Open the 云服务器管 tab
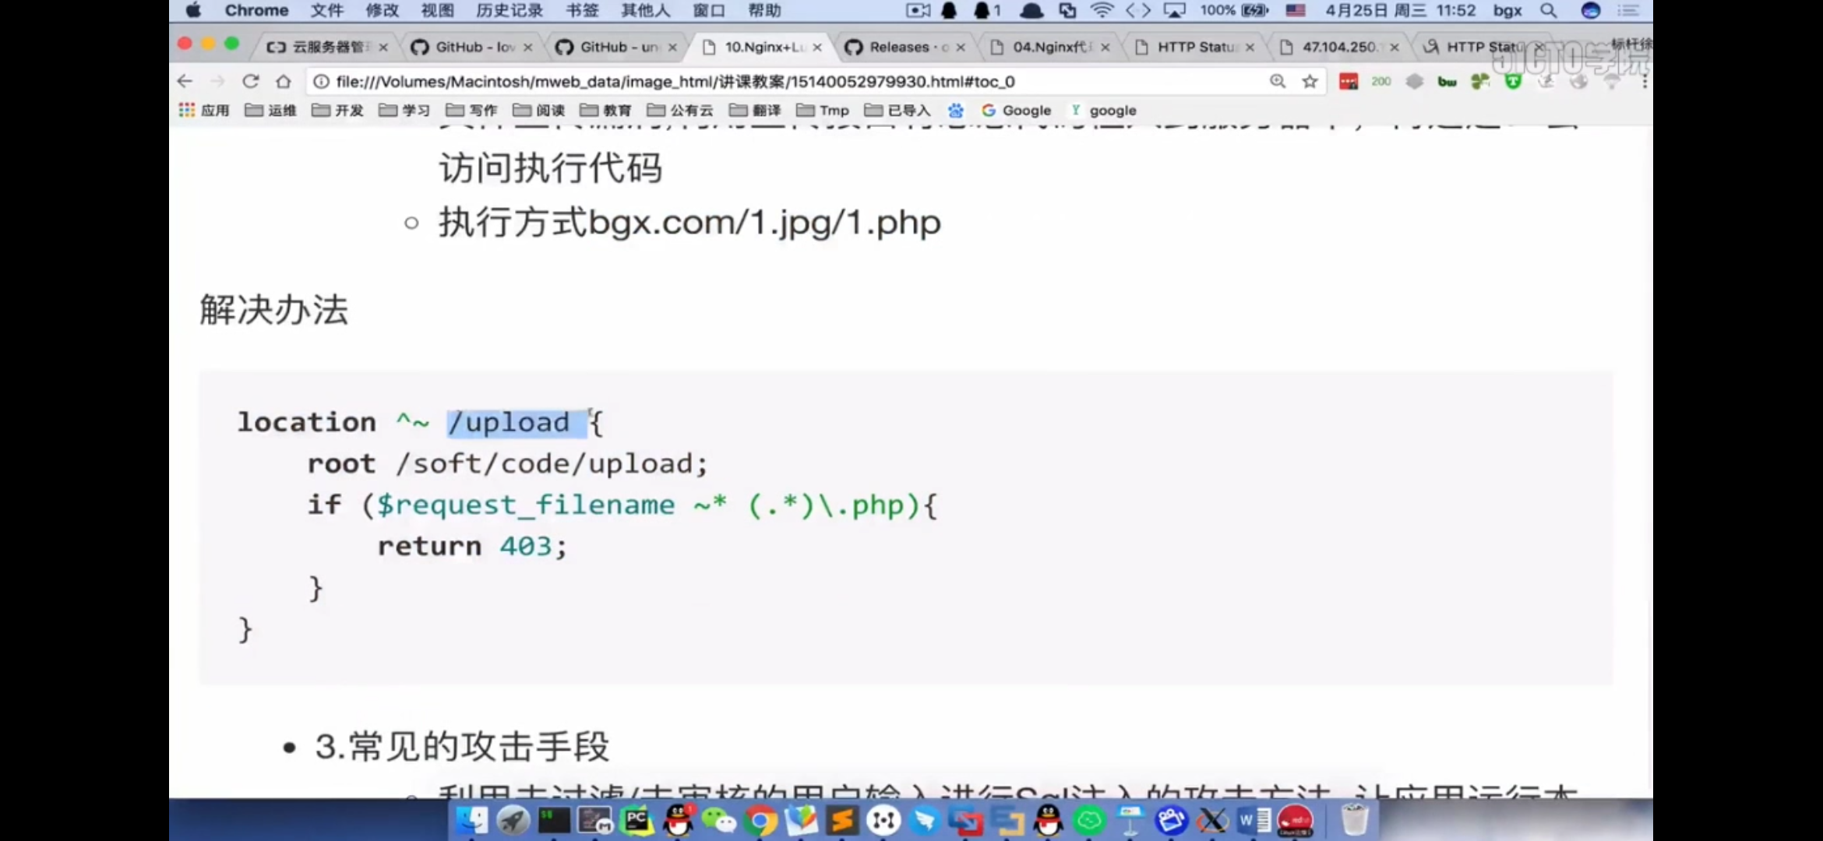 pos(326,47)
